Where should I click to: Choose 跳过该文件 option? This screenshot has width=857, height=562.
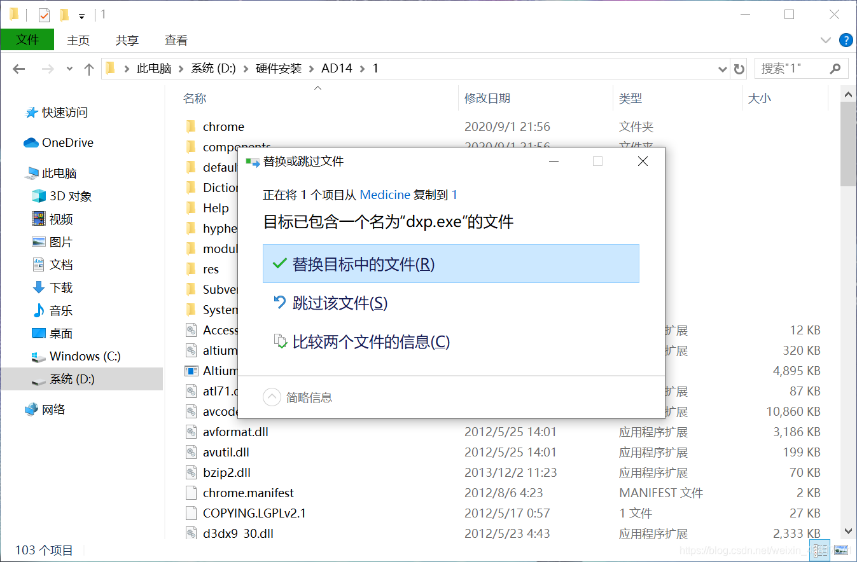coord(339,303)
